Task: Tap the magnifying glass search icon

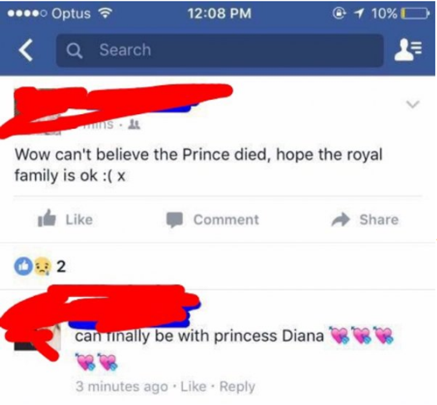Action: (x=75, y=50)
